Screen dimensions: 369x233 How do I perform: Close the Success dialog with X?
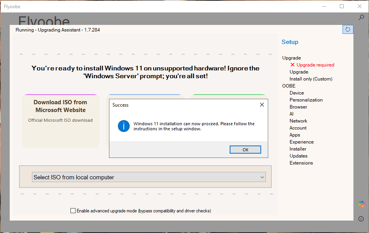[262, 105]
